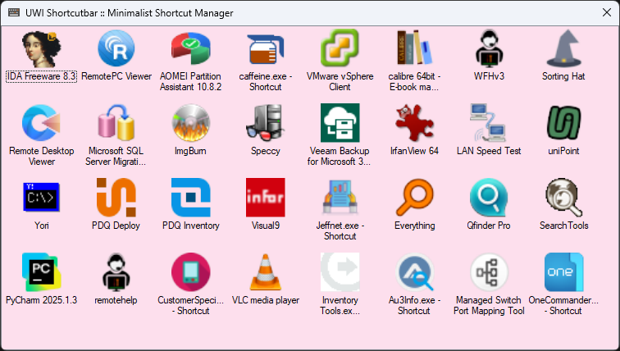
Task: Open Speccy system info tool
Action: 266,123
